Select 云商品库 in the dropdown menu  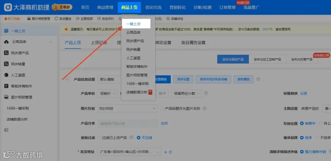(133, 32)
